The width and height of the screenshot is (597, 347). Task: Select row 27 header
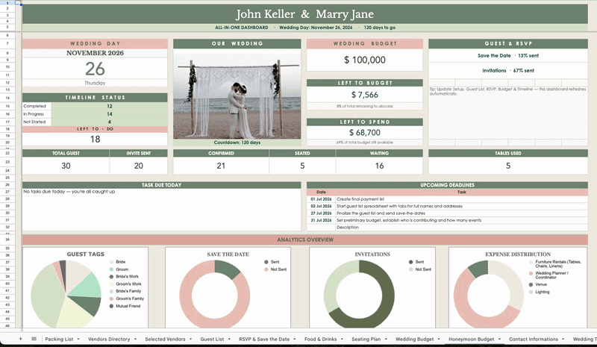coord(7,192)
